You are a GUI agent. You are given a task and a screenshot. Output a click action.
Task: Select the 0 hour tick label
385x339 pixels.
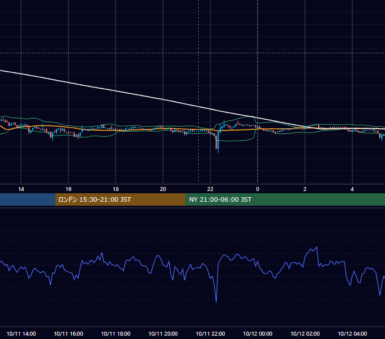tap(258, 189)
